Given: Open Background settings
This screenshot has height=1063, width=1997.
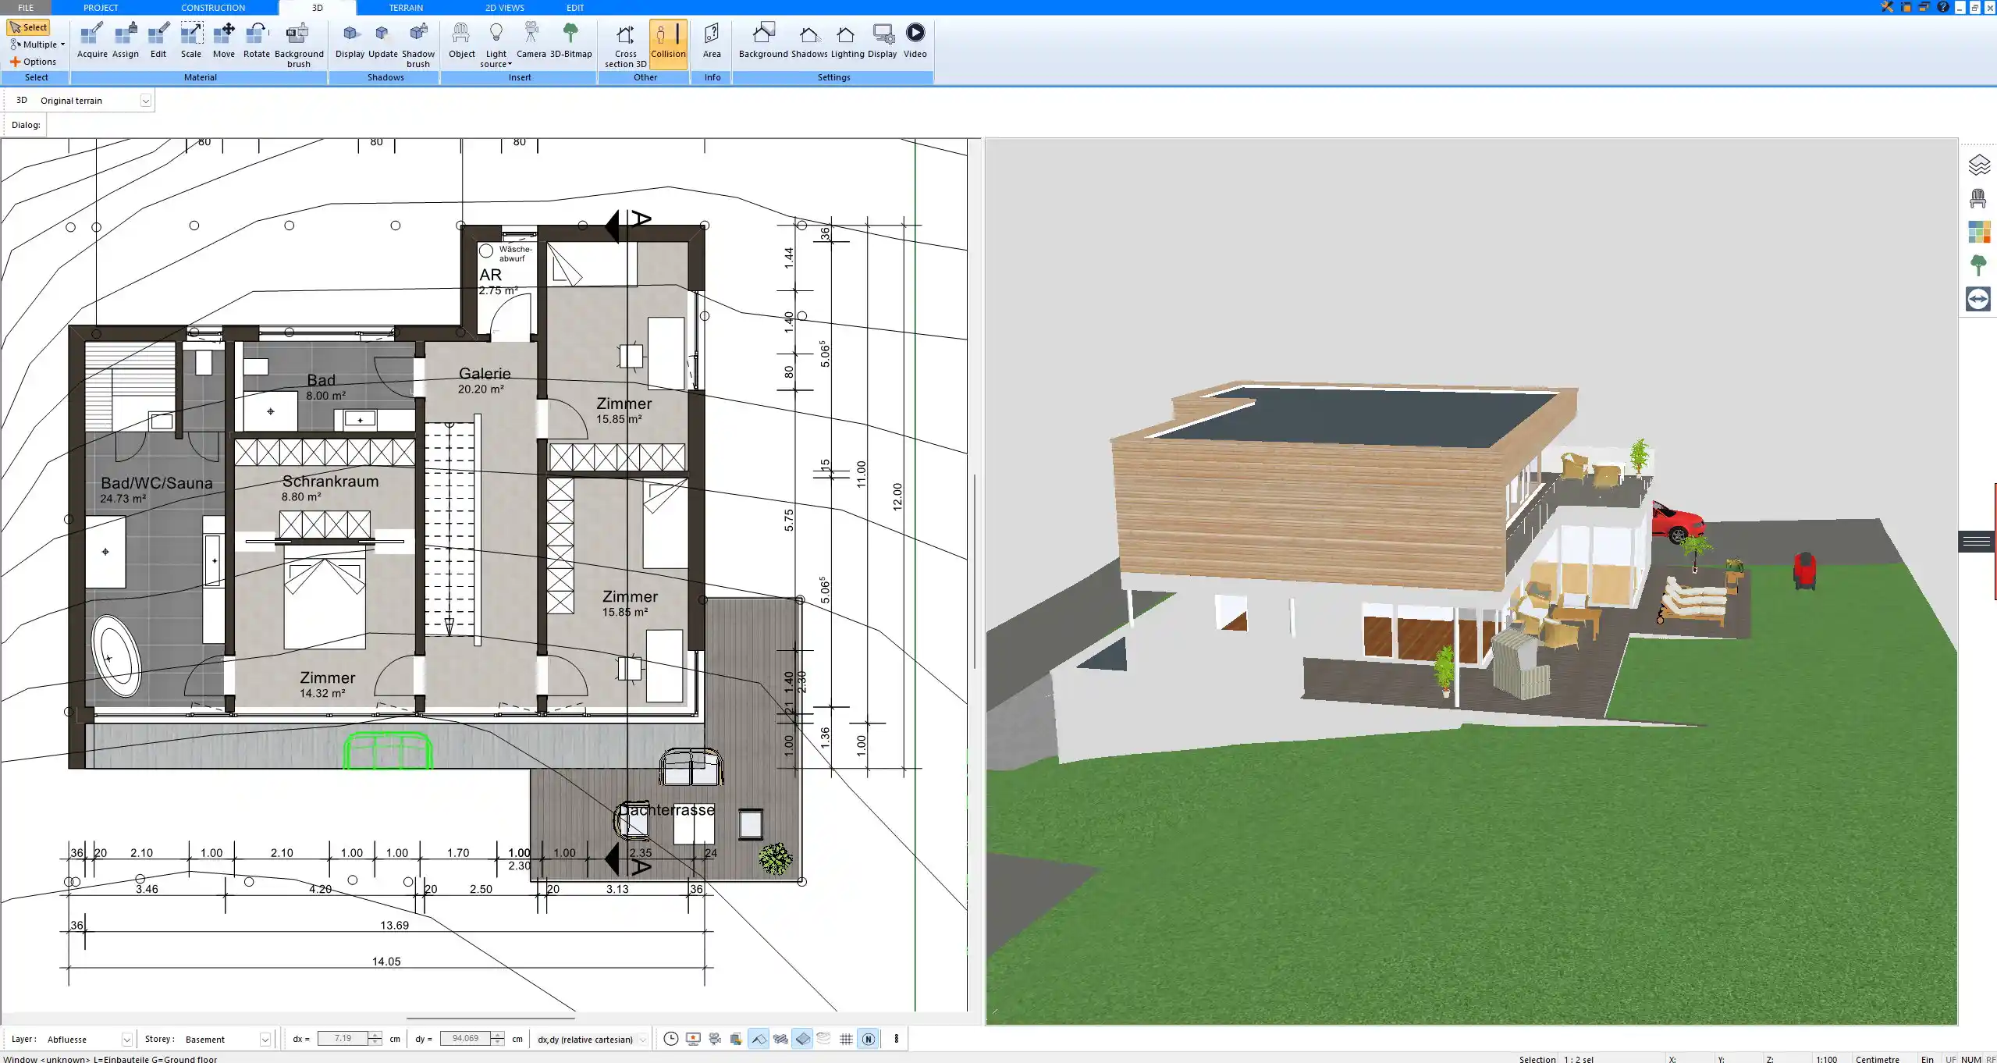Looking at the screenshot, I should tap(763, 41).
